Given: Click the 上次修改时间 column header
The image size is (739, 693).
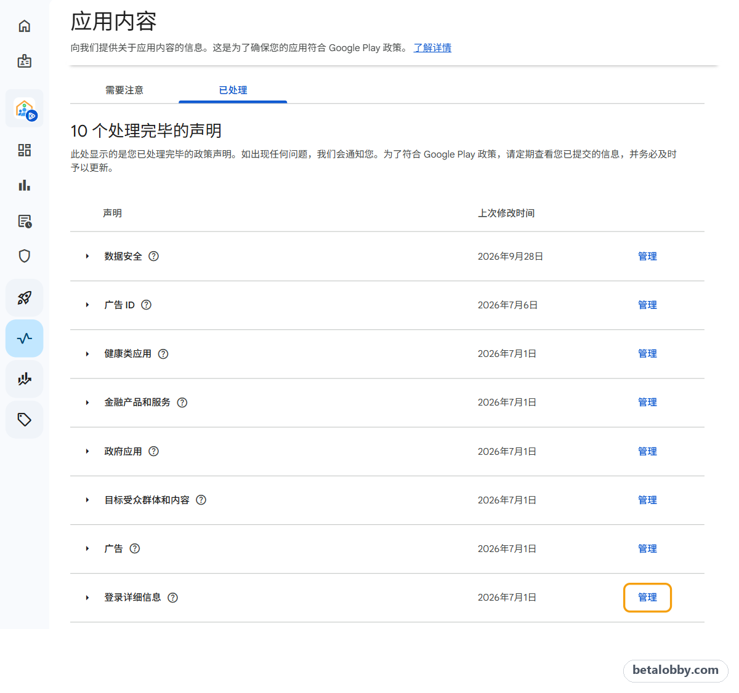Looking at the screenshot, I should (x=506, y=213).
